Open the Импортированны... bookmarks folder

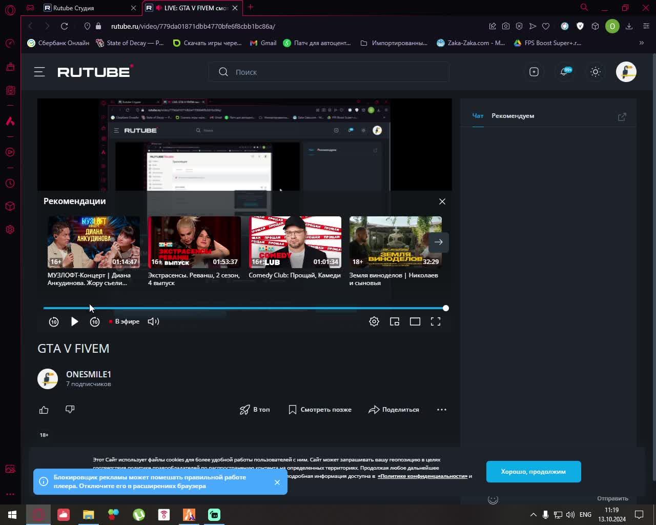(394, 43)
